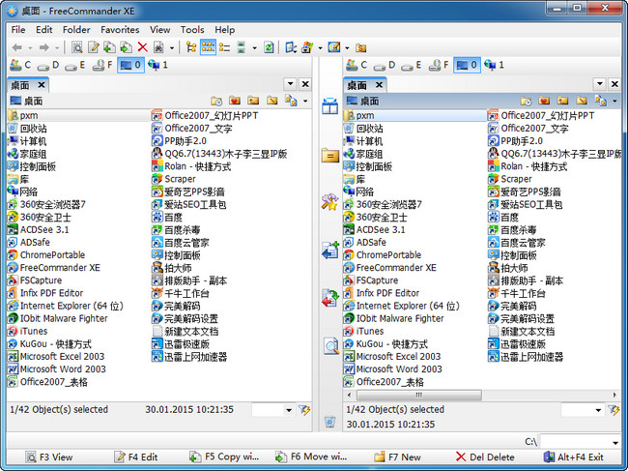
Task: Open the Folder menu
Action: point(76,30)
